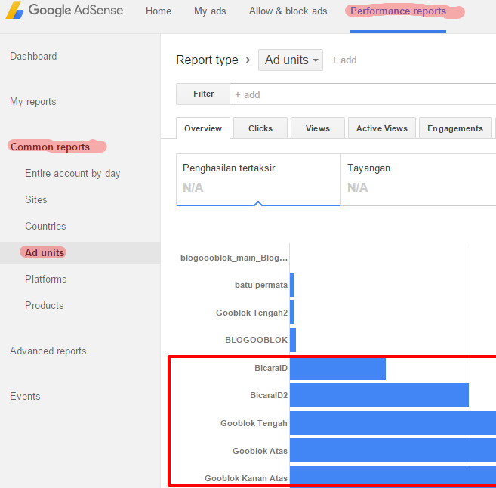
Task: Go to My ads section
Action: click(x=210, y=11)
